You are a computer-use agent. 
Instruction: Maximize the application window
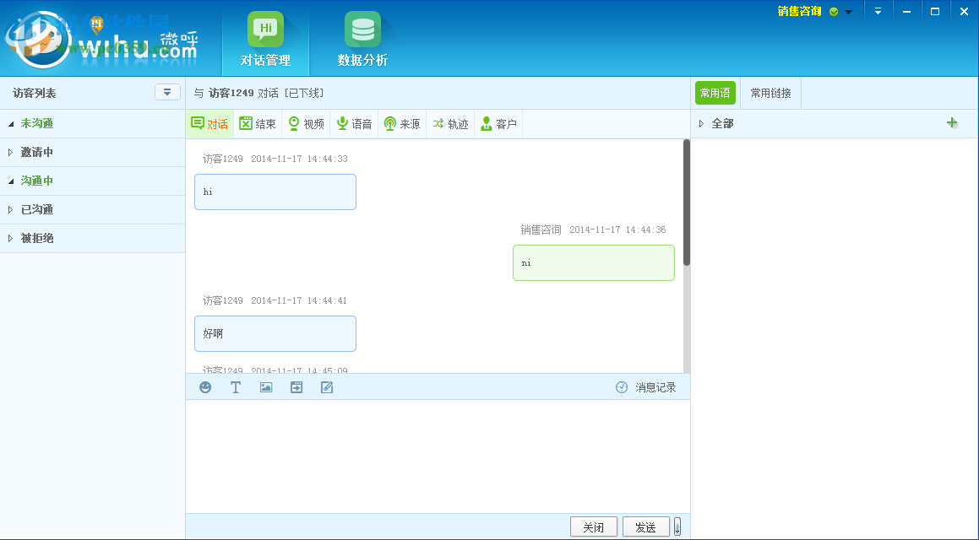click(935, 11)
